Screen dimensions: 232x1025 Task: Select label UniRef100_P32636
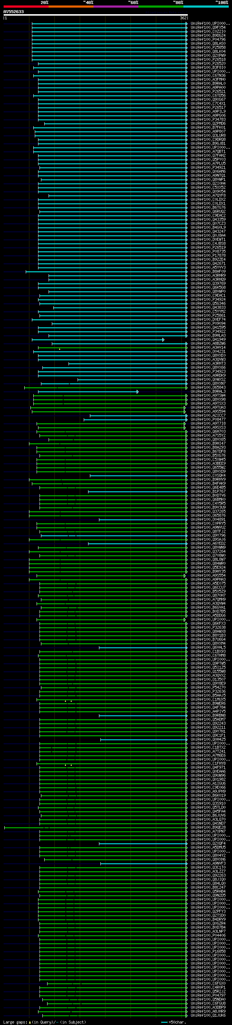coord(208,692)
